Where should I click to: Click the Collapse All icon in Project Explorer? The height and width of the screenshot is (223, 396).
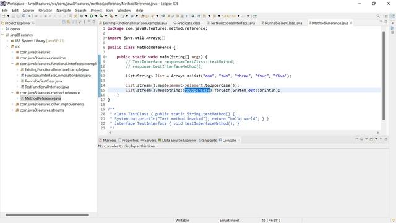[64, 22]
